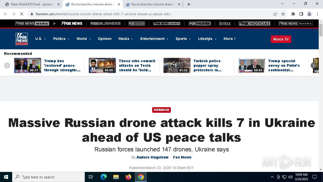
Task: Open More navigation menu
Action: (230, 39)
